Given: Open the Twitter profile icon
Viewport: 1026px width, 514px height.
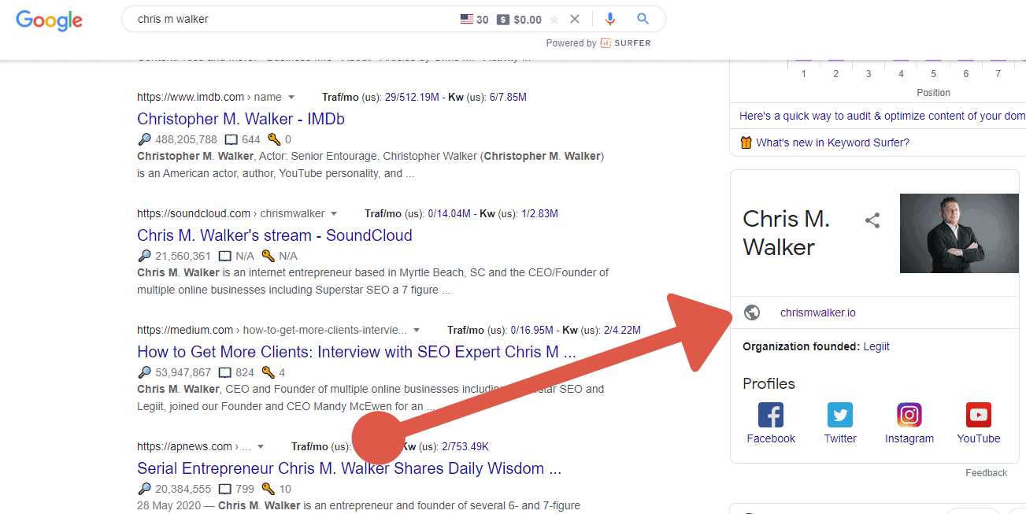Looking at the screenshot, I should click(840, 415).
